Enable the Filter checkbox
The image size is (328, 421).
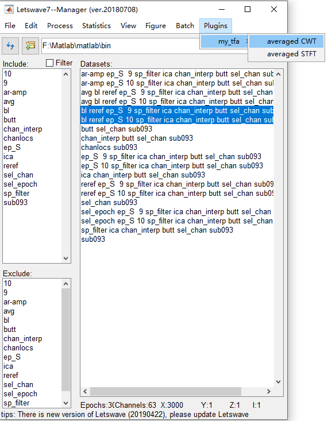[50, 63]
